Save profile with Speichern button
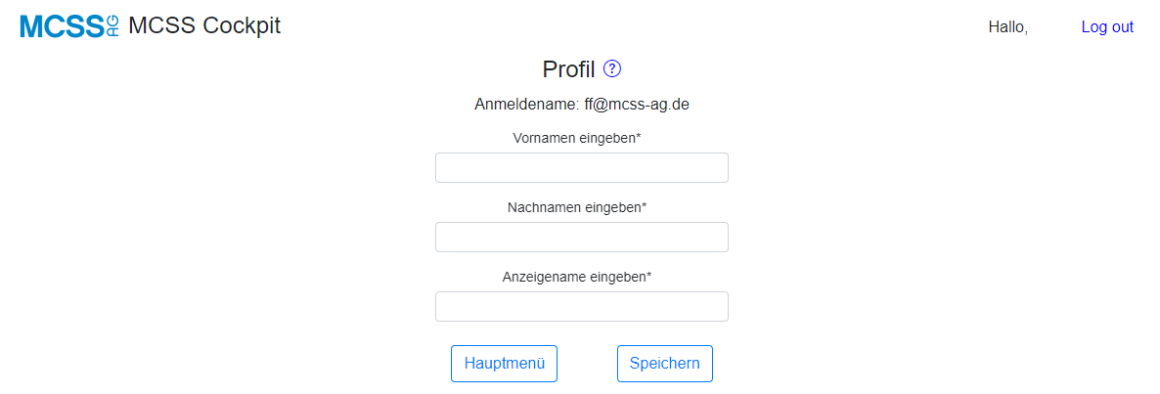This screenshot has width=1160, height=394. pyautogui.click(x=664, y=364)
